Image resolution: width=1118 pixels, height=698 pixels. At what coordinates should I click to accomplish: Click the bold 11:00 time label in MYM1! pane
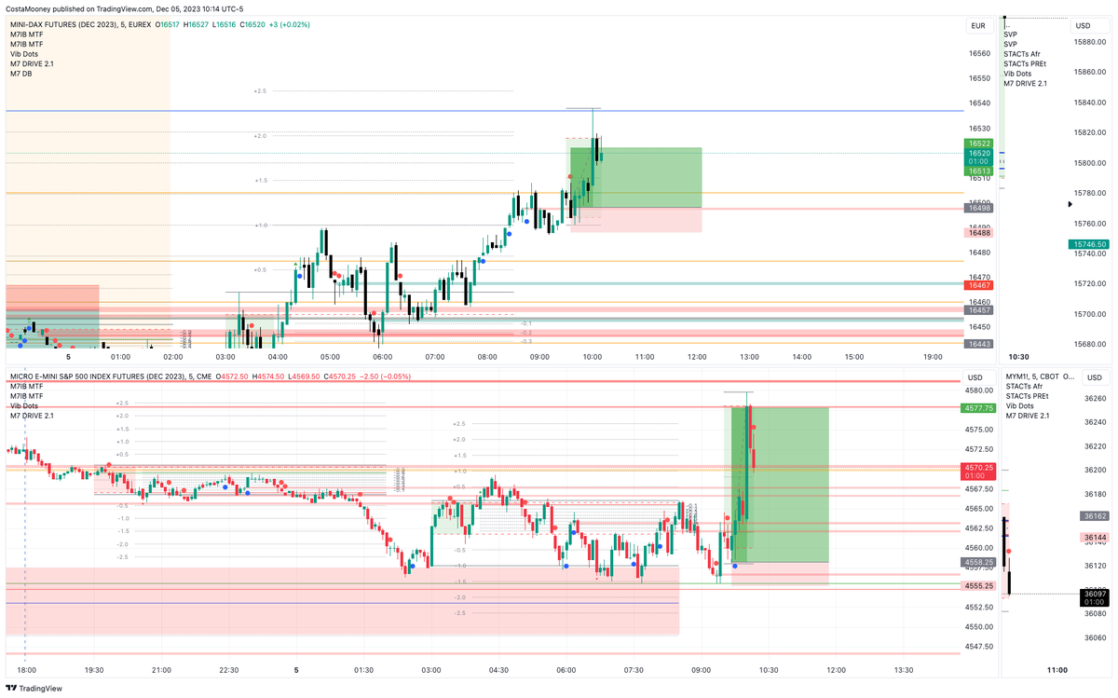pyautogui.click(x=1057, y=669)
